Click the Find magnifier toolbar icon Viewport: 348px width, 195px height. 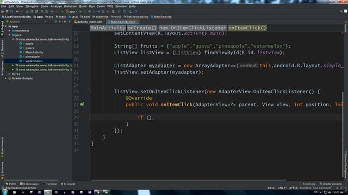(42, 11)
